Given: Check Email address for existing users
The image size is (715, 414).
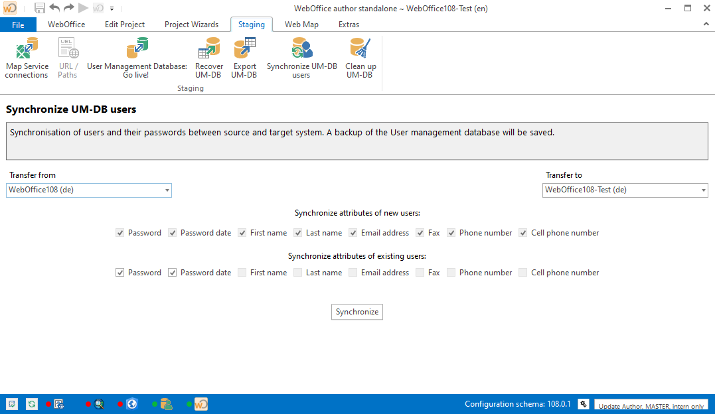Looking at the screenshot, I should click(x=353, y=272).
